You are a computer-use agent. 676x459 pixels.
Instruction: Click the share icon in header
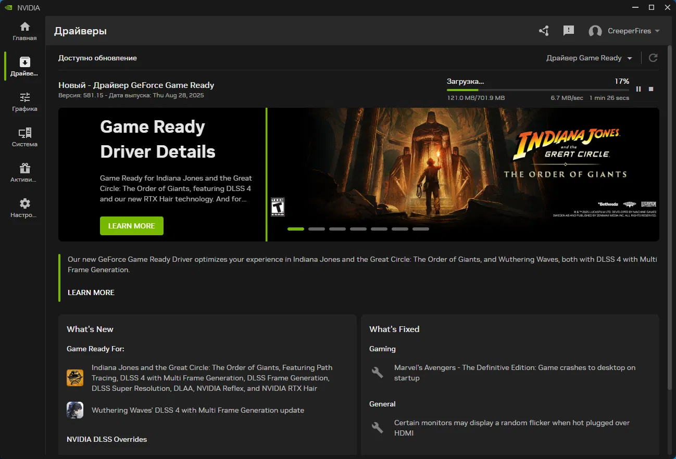pos(544,31)
